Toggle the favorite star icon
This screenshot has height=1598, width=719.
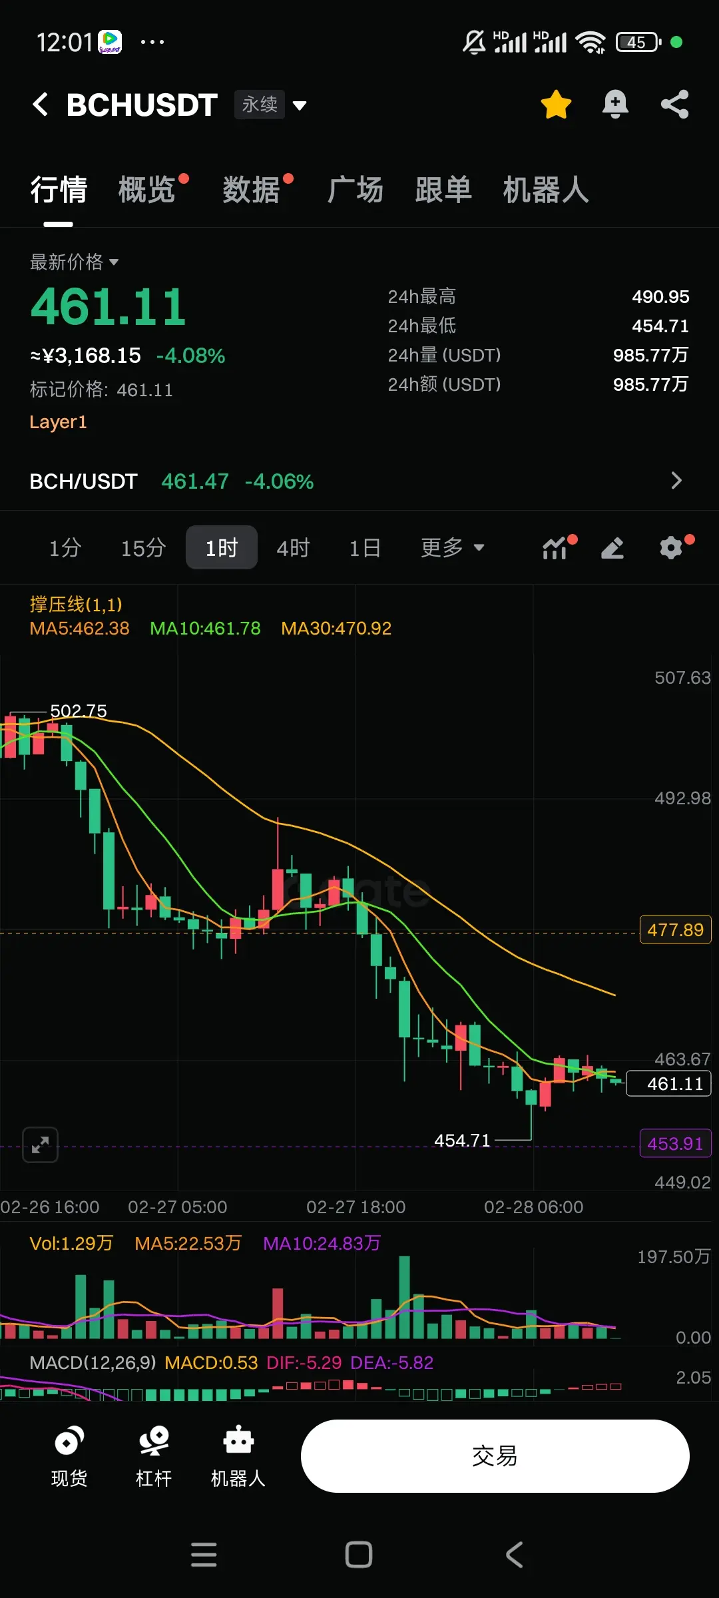point(556,105)
